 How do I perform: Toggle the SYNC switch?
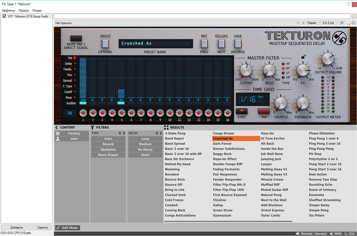[242, 111]
